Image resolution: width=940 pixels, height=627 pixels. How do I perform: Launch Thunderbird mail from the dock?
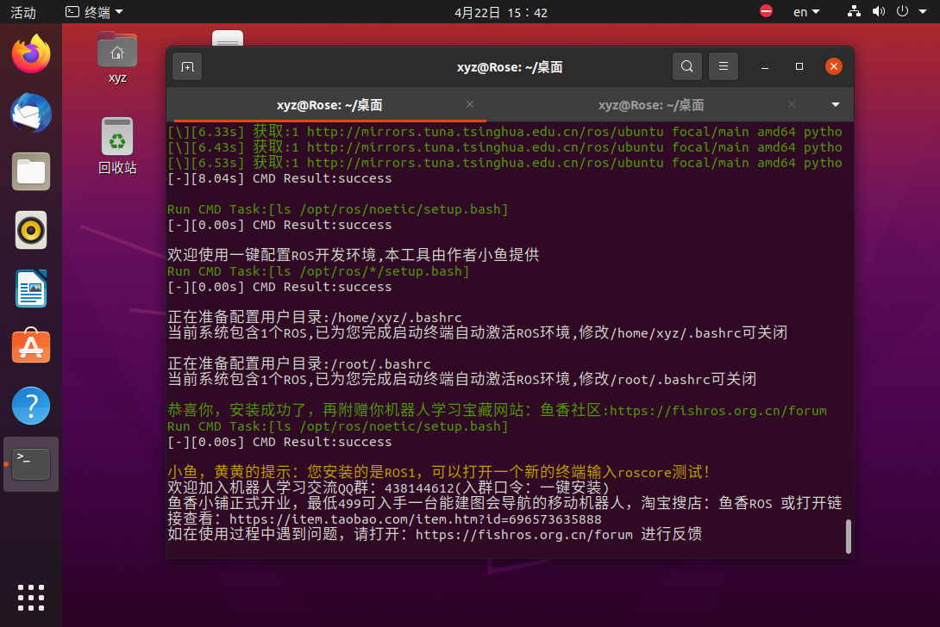coord(31,113)
